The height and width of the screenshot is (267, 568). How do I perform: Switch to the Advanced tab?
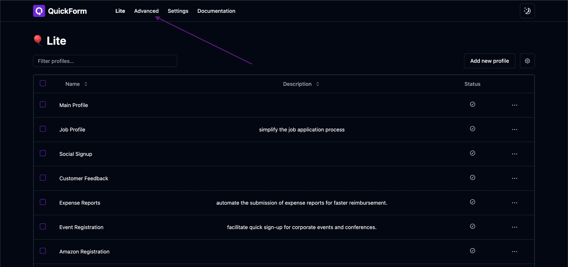(x=146, y=11)
